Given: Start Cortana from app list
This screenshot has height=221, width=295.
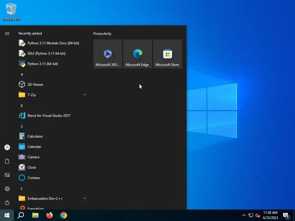Looking at the screenshot, I should 52,178.
